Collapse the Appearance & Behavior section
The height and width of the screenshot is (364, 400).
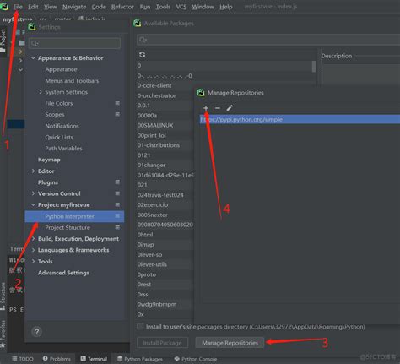point(33,58)
